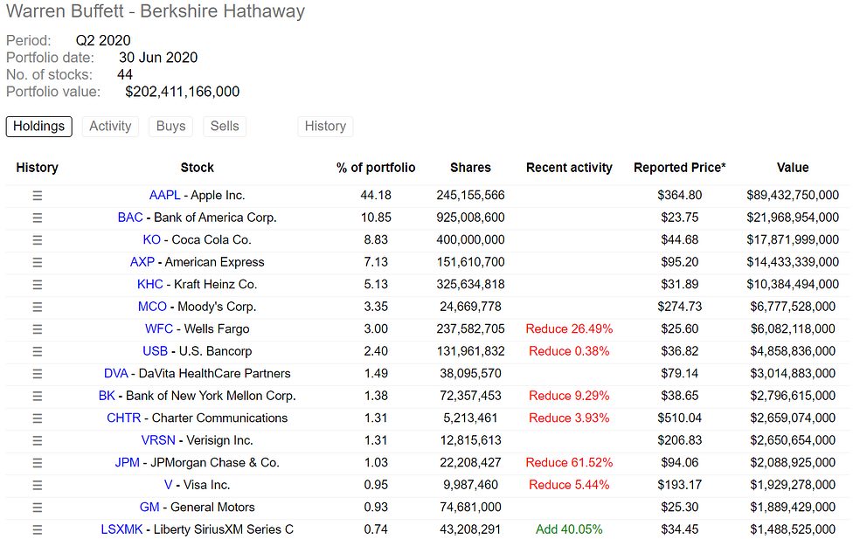
Task: Switch to the Sells tab
Action: 225,126
